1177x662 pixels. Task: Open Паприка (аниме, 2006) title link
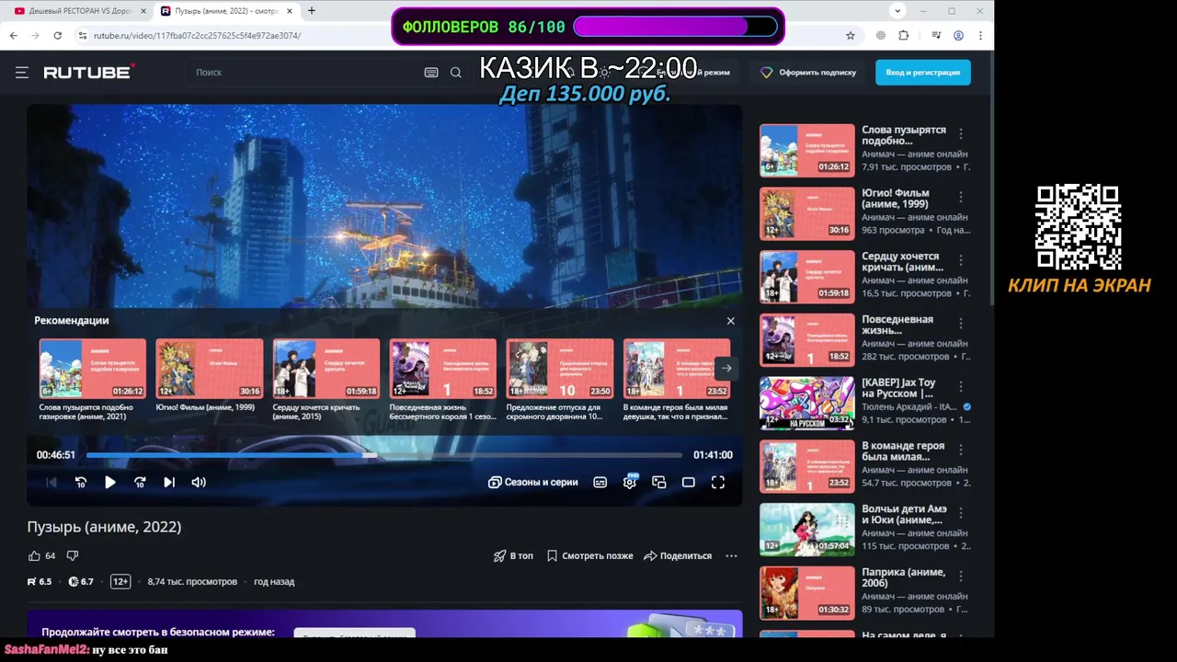point(903,577)
